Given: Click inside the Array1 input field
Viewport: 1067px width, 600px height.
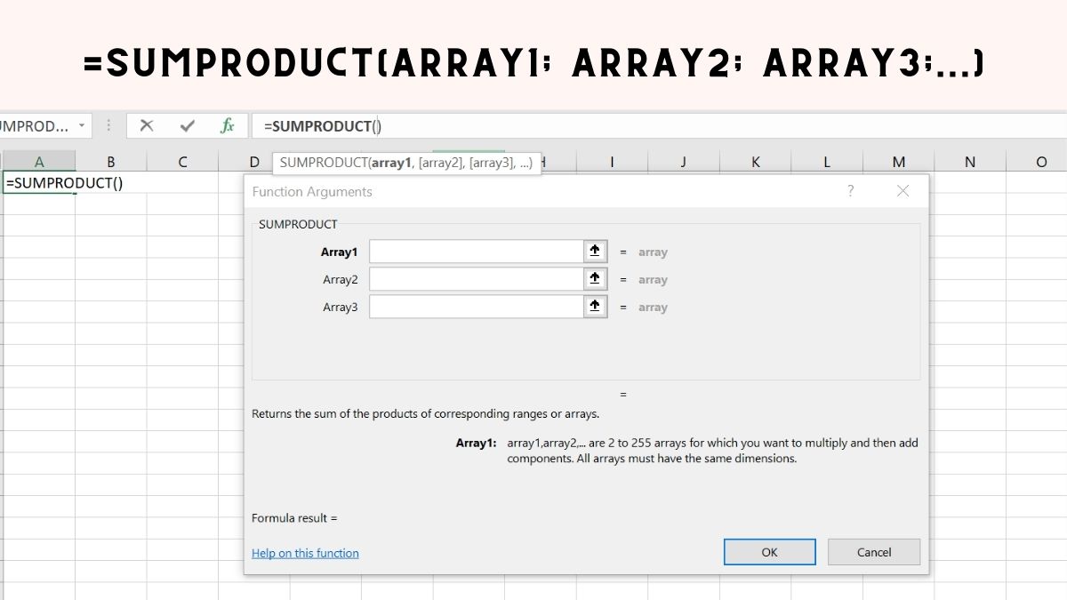Looking at the screenshot, I should coord(476,252).
